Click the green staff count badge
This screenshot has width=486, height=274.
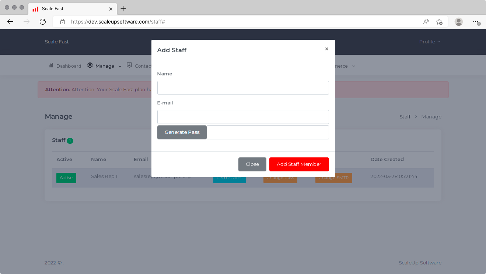tap(70, 140)
